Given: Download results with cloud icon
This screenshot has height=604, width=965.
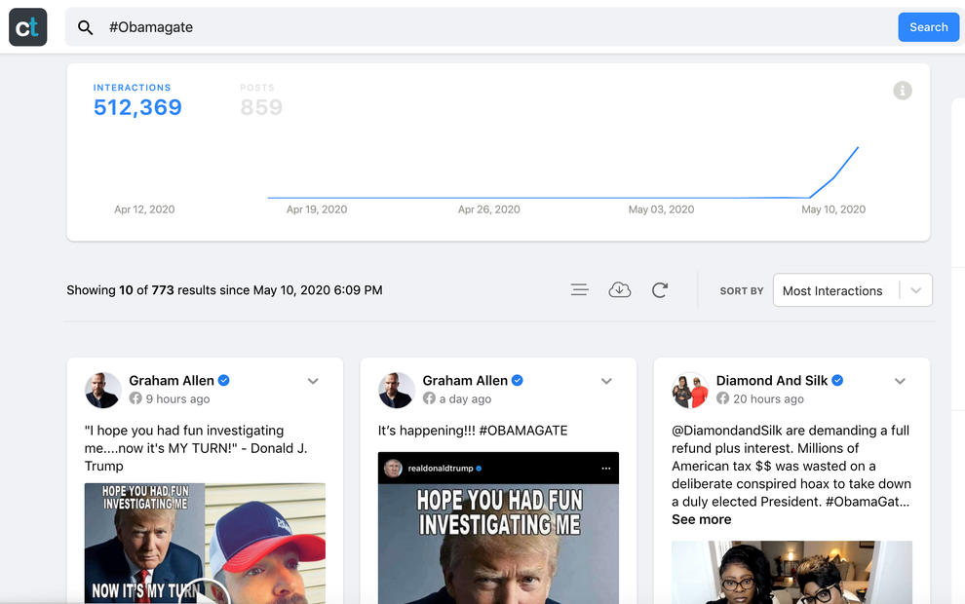Looking at the screenshot, I should click(x=620, y=289).
